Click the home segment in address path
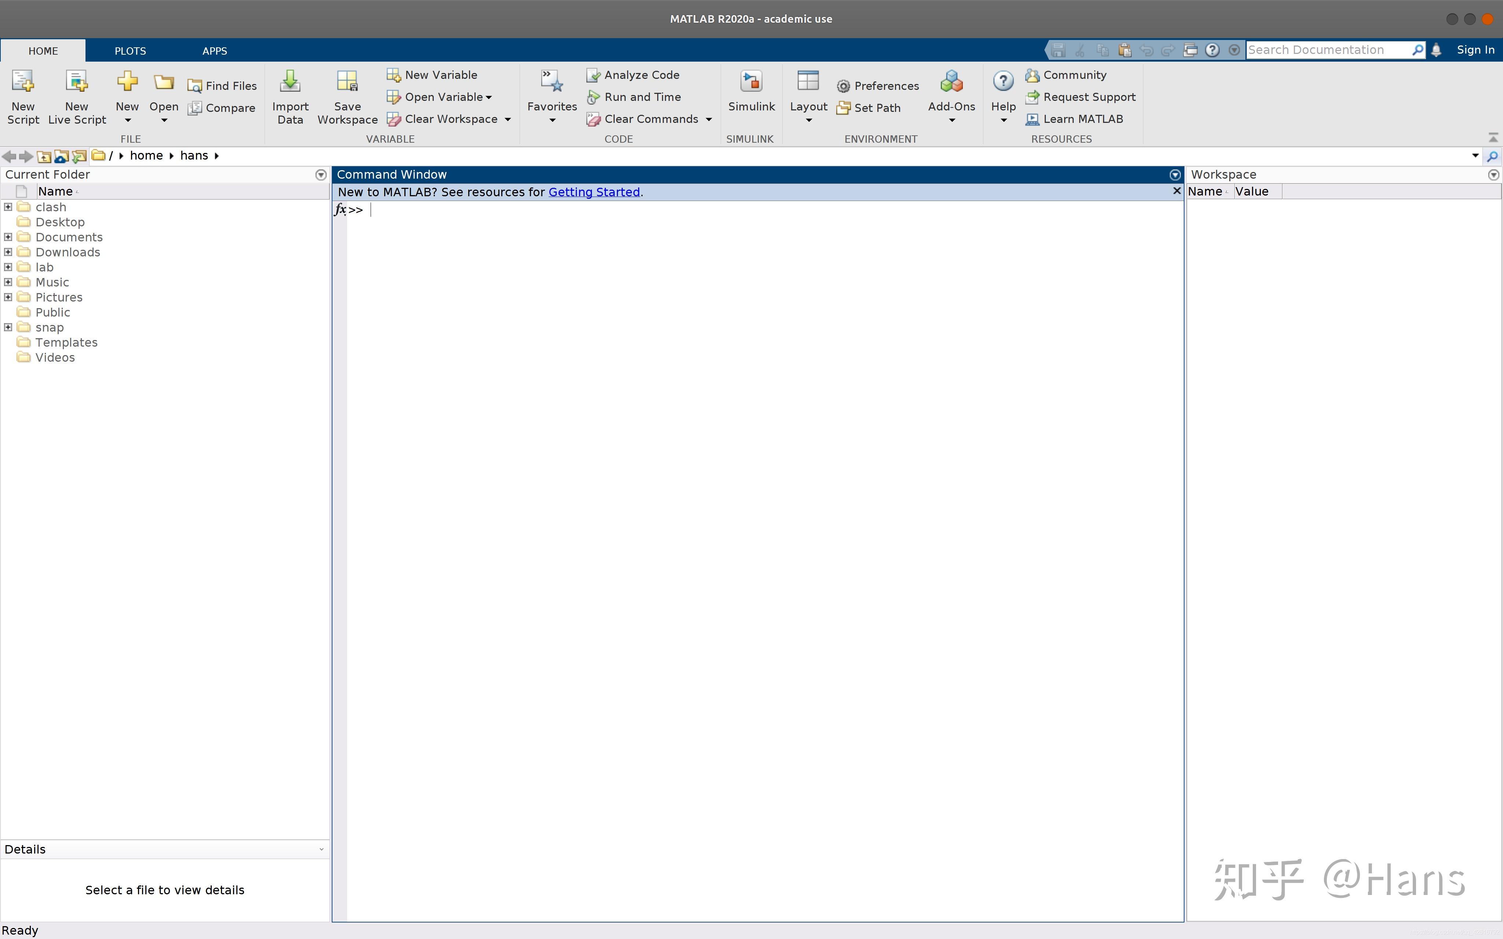1503x939 pixels. point(146,156)
